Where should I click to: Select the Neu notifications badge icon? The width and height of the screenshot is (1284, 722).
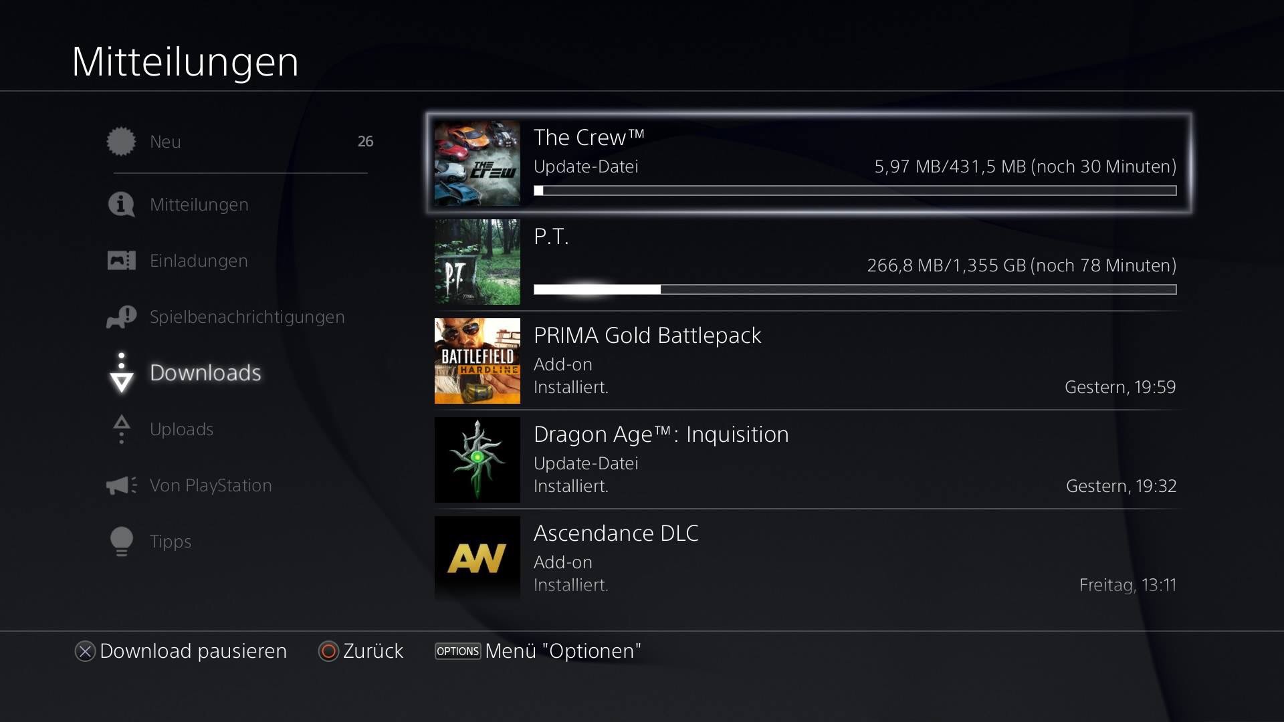121,142
